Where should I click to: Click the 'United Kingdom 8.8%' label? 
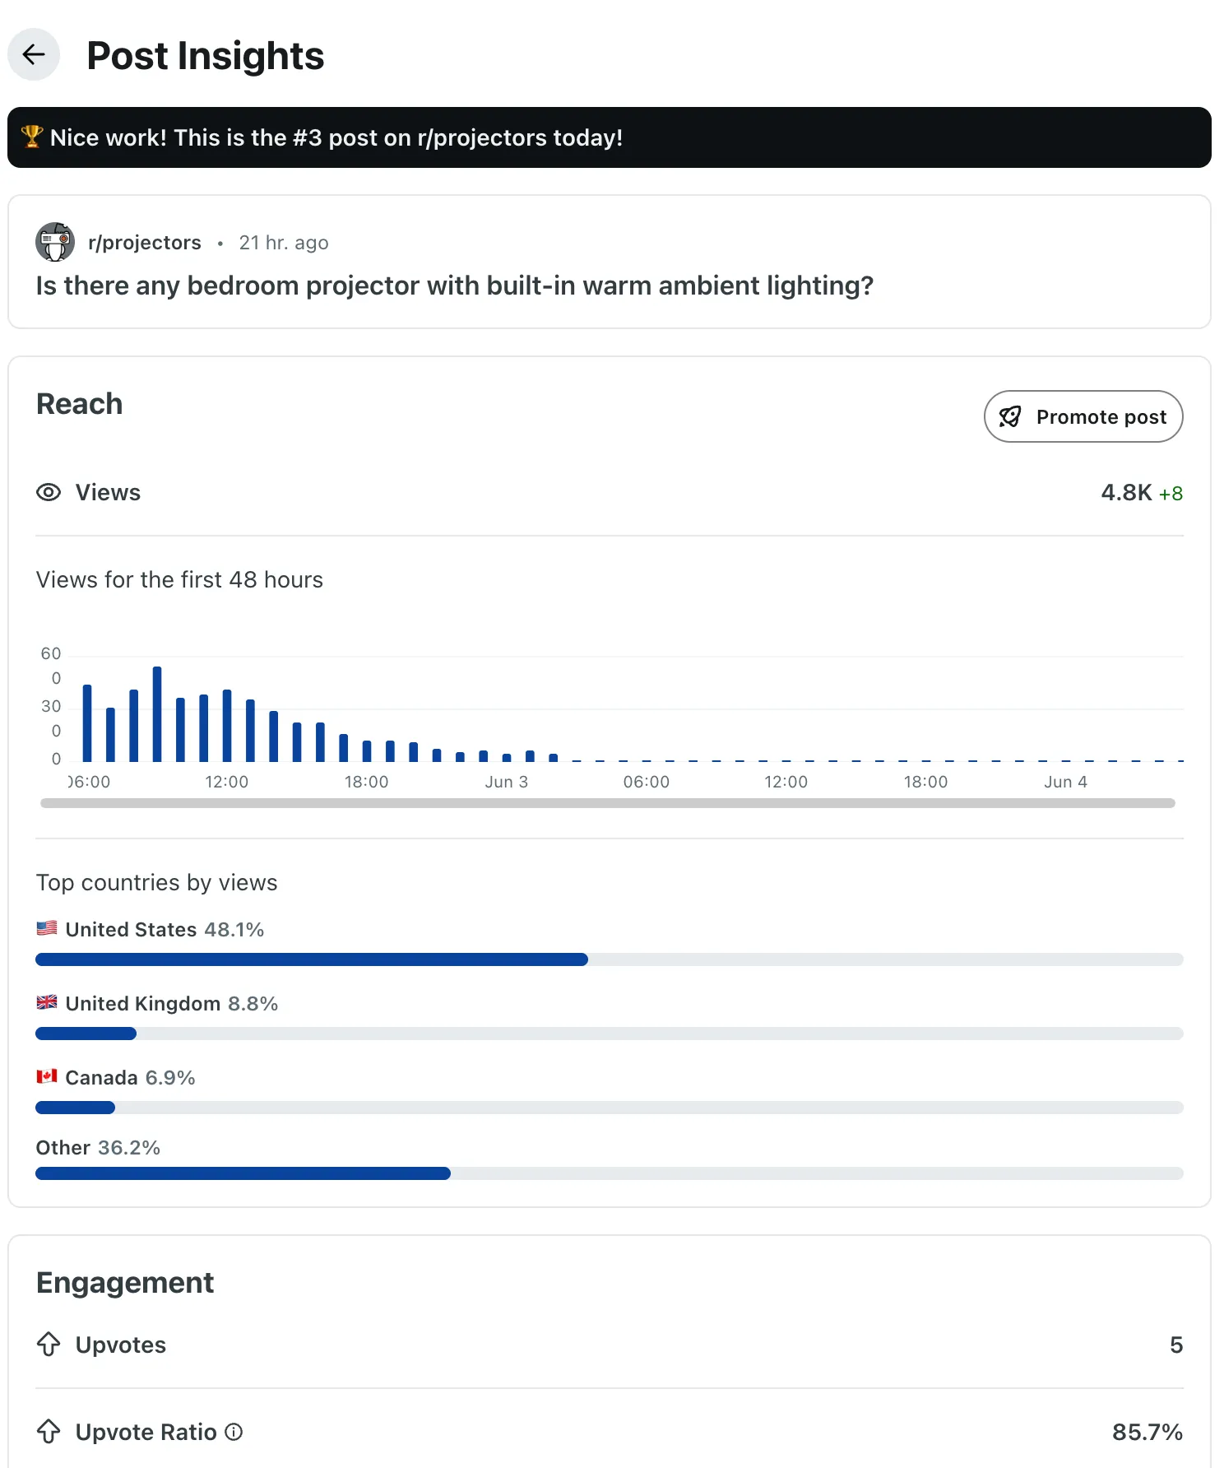click(172, 1004)
